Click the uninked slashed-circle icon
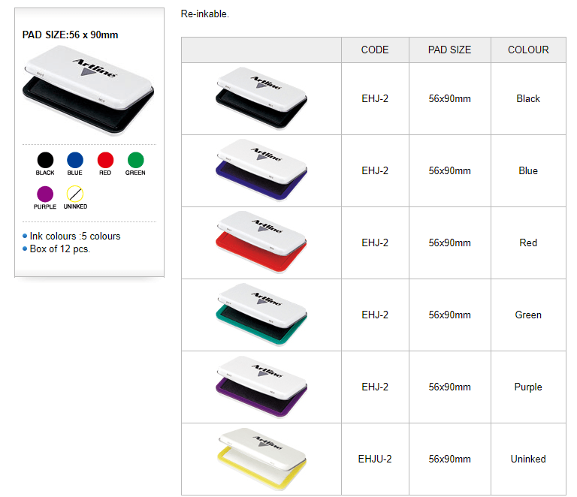The width and height of the screenshot is (577, 497). coord(75,194)
